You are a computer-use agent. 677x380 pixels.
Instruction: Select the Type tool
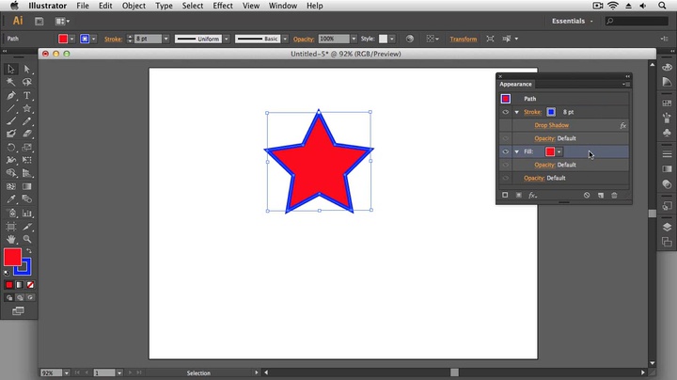coord(27,95)
